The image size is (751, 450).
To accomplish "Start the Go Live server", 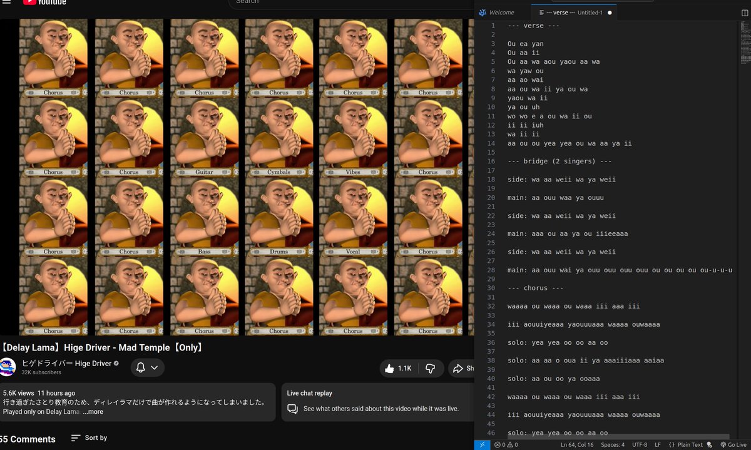I will pyautogui.click(x=732, y=445).
